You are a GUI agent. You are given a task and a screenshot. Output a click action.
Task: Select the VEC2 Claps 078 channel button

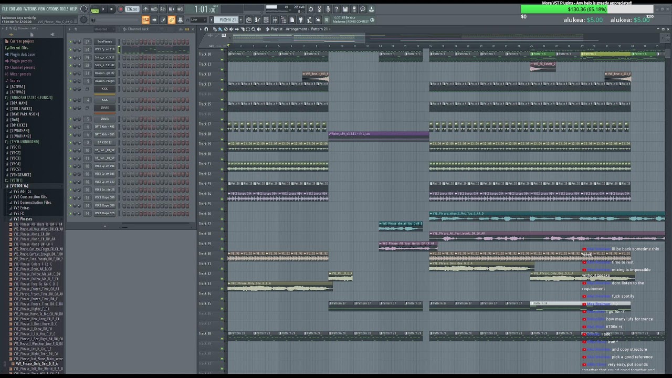pyautogui.click(x=104, y=213)
